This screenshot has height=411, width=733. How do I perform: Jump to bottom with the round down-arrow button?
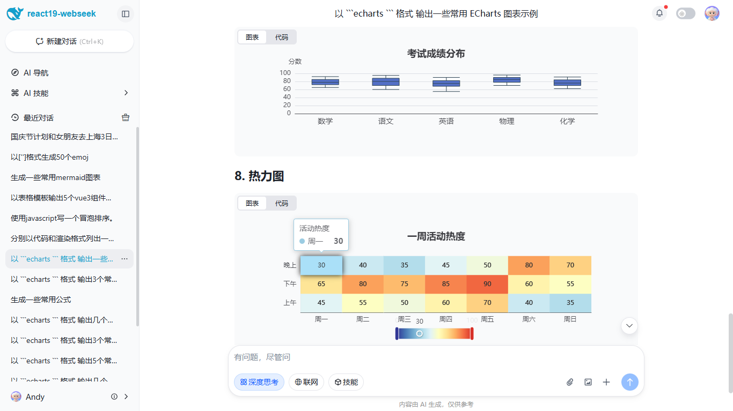point(629,325)
